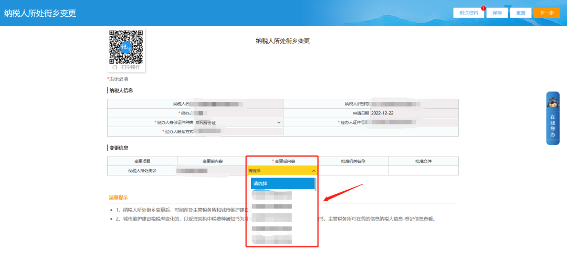The height and width of the screenshot is (259, 567).
Task: Click the 纳税人所处街乡 row label
Action: click(x=142, y=170)
